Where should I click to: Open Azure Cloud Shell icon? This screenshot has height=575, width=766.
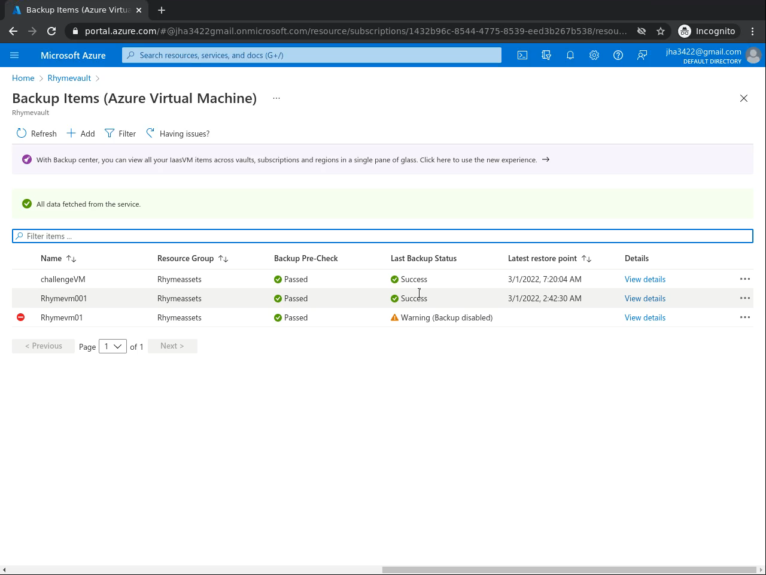click(522, 55)
